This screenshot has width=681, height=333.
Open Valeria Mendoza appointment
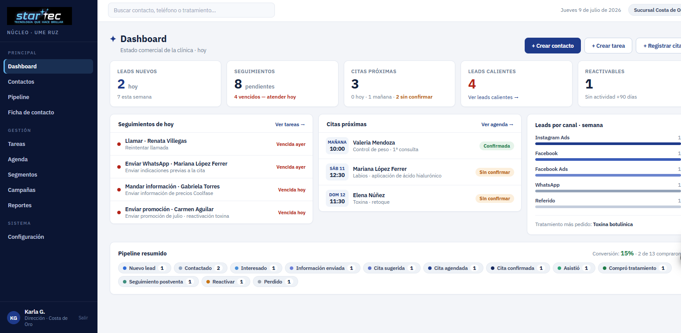pyautogui.click(x=420, y=146)
